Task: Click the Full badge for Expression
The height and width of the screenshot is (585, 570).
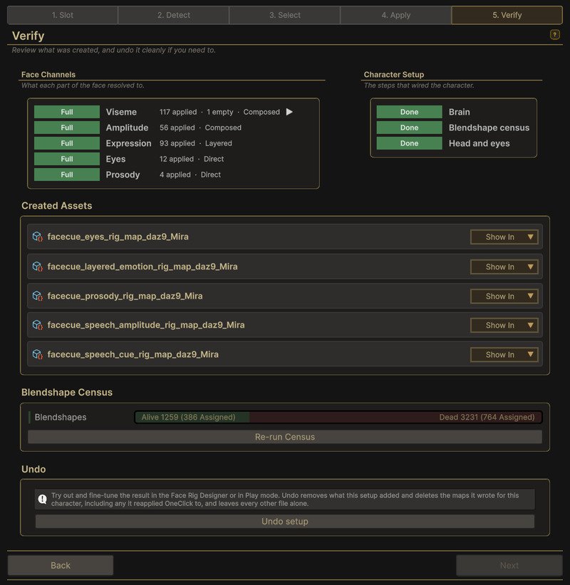Action: click(x=67, y=143)
